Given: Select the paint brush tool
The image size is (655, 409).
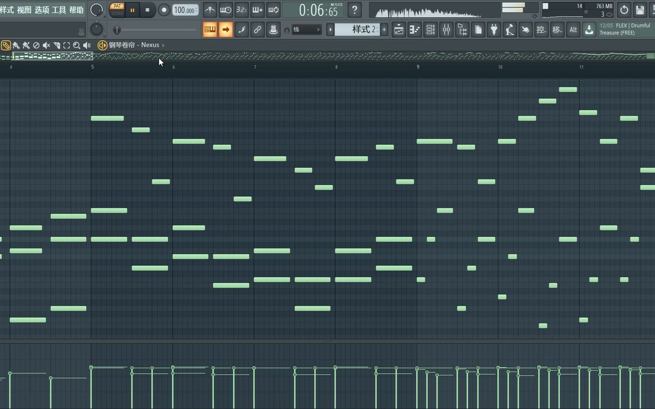Looking at the screenshot, I should click(x=16, y=45).
